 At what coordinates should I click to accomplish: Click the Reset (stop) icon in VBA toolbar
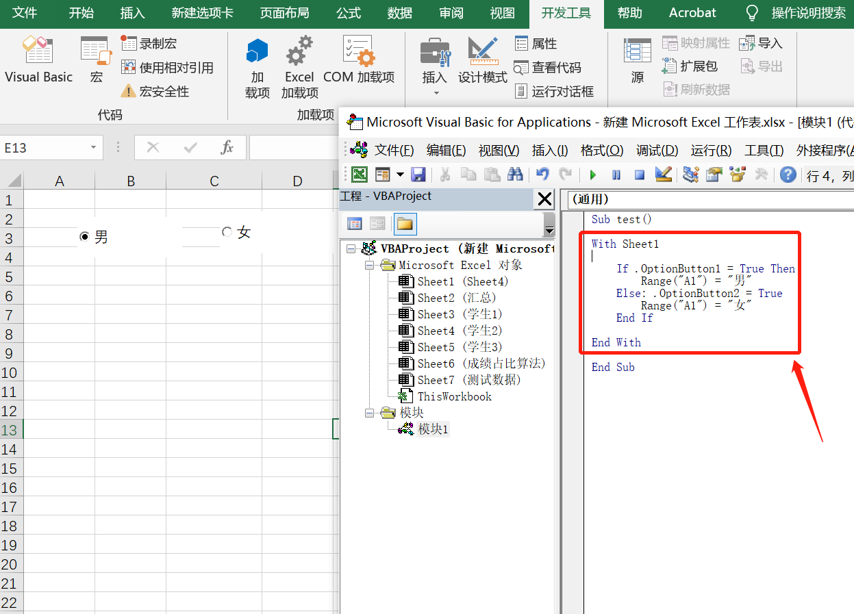(639, 175)
